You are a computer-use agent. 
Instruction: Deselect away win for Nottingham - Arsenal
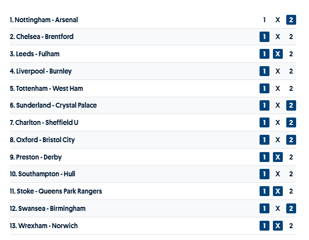click(x=291, y=20)
